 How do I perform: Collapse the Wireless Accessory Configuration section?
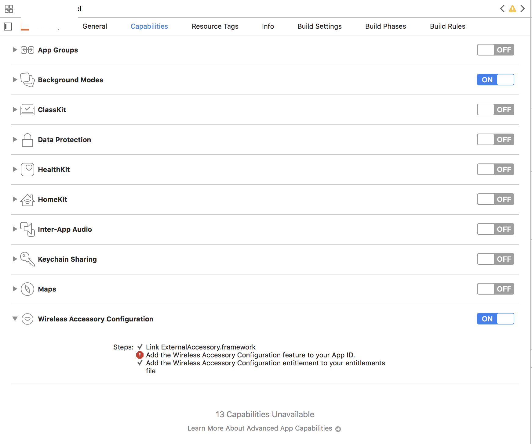15,319
